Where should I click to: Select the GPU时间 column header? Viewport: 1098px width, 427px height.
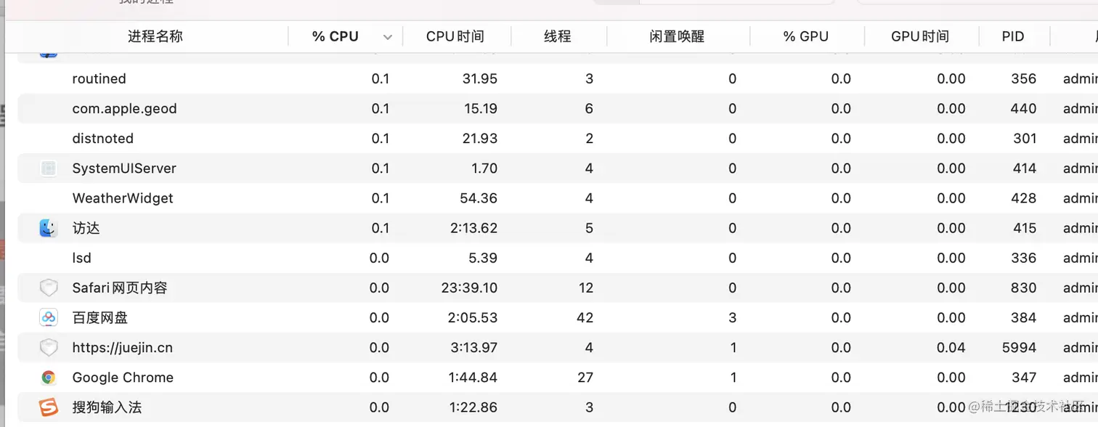click(921, 36)
